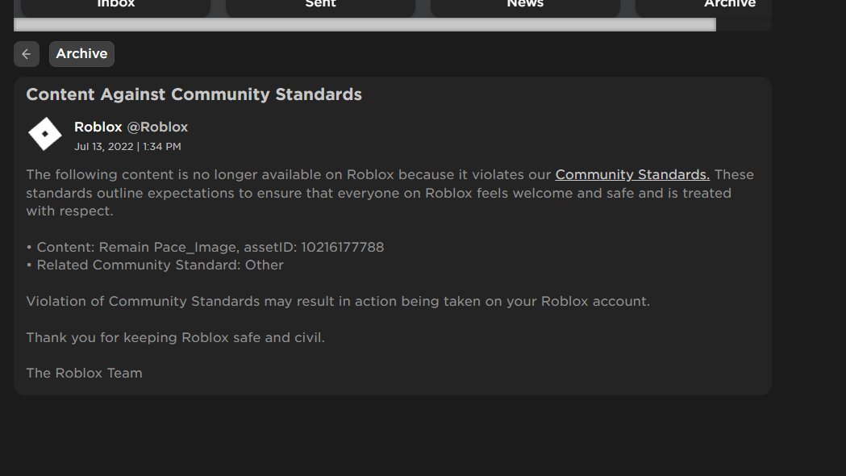Click the Violation of Community Standards sentence

(x=338, y=301)
